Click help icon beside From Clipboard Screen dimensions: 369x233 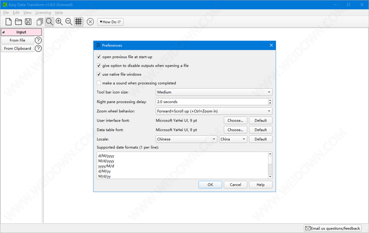coord(38,48)
